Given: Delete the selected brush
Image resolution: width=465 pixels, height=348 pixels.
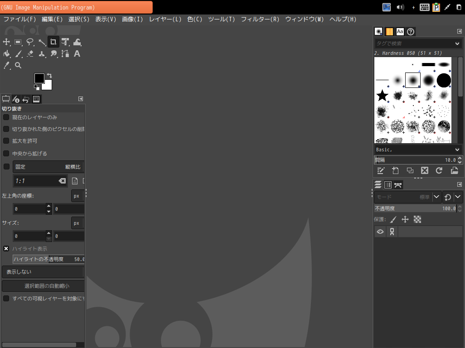Looking at the screenshot, I should 425,170.
